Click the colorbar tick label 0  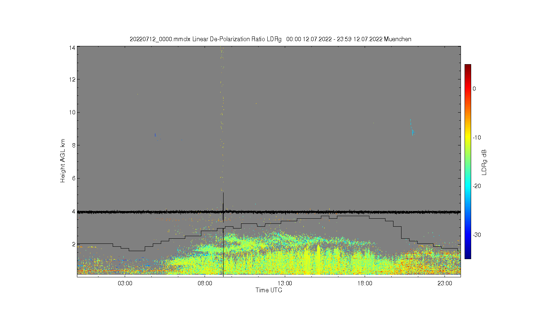click(x=474, y=89)
